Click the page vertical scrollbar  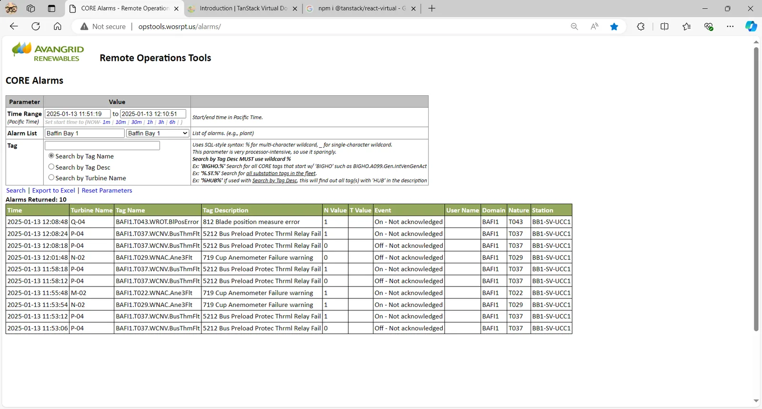[756, 189]
